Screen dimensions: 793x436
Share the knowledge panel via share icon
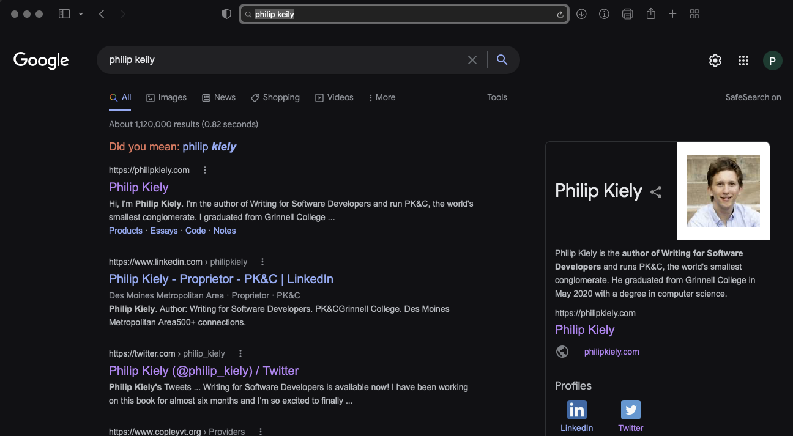click(x=656, y=191)
